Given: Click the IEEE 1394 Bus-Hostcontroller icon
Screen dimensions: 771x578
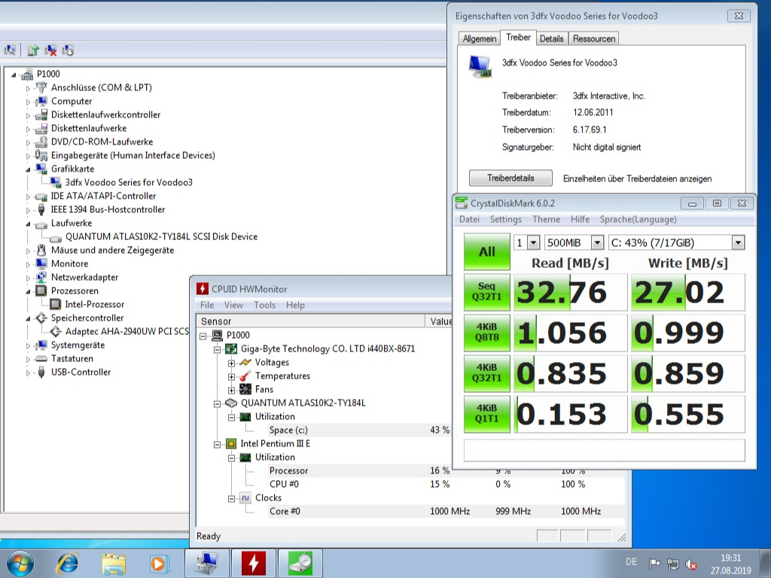Looking at the screenshot, I should 41,209.
